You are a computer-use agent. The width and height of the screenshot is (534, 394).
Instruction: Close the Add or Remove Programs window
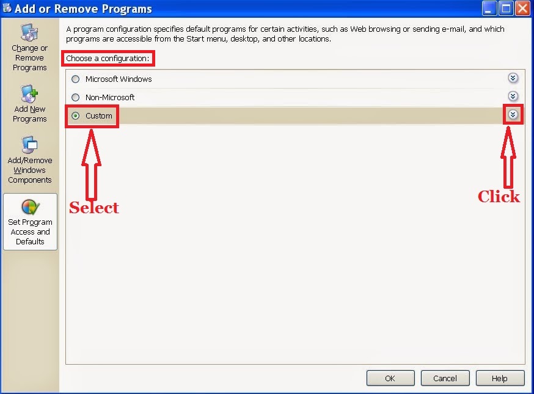coord(523,8)
